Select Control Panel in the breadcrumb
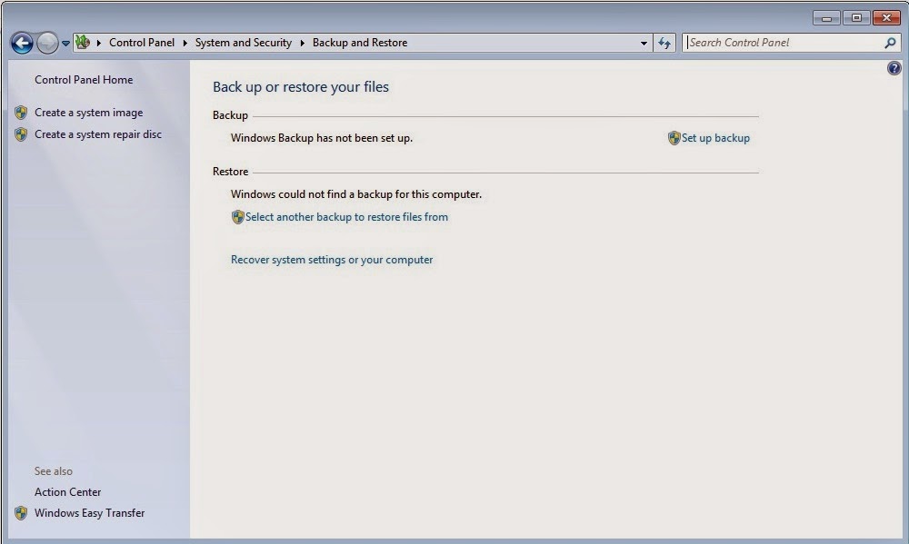909x544 pixels. coord(142,43)
